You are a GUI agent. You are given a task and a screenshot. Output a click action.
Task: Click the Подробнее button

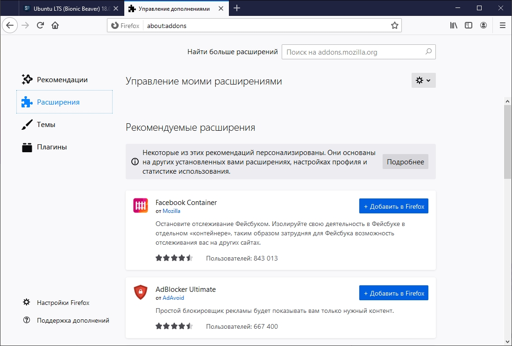pyautogui.click(x=405, y=162)
